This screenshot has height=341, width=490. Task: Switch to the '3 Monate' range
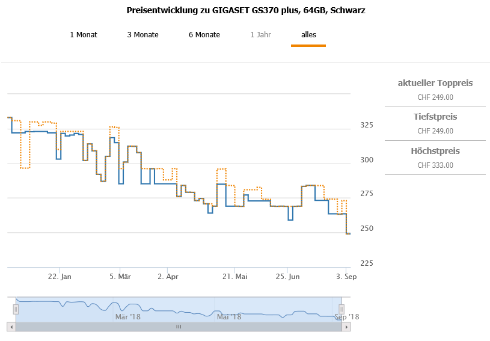tap(142, 35)
